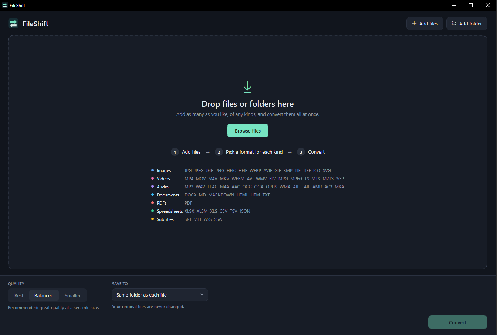Viewport: 497px width, 335px height.
Task: Click the FileShift logo icon in the header
Action: pos(13,24)
